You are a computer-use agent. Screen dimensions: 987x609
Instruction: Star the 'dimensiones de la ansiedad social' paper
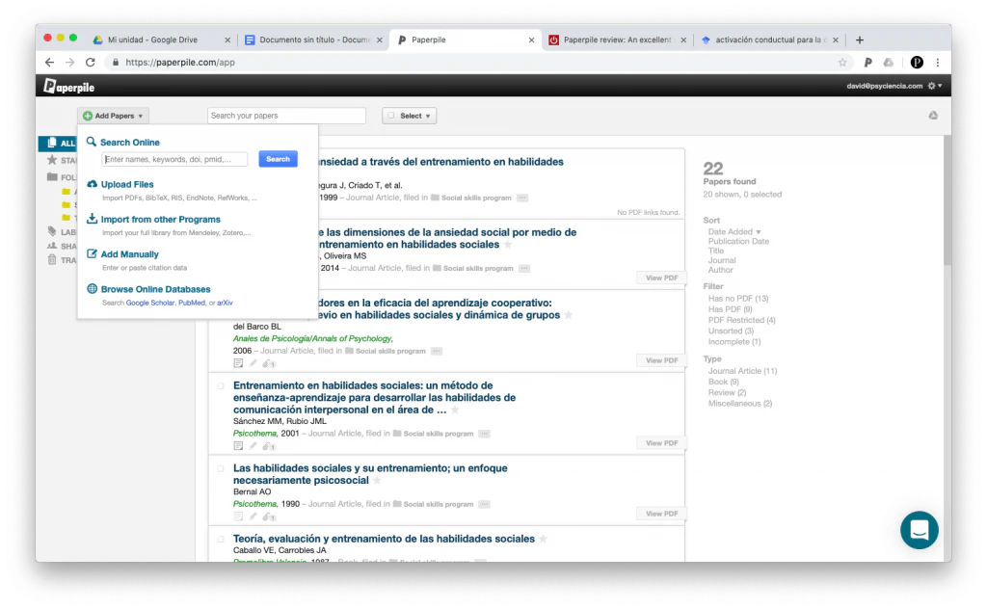coord(508,245)
